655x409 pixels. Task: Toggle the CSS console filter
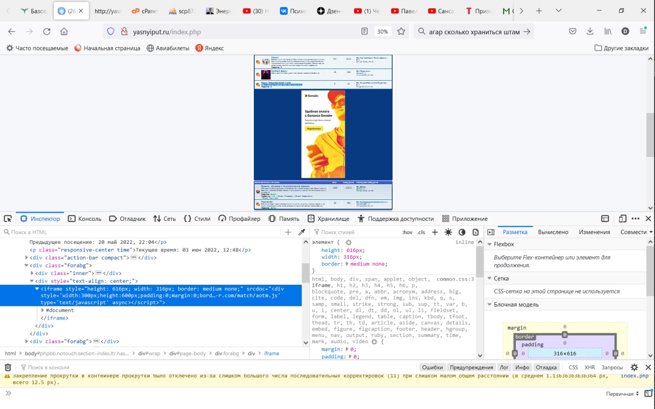click(573, 367)
